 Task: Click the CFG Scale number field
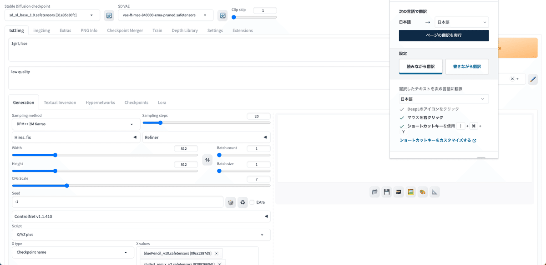click(x=258, y=179)
